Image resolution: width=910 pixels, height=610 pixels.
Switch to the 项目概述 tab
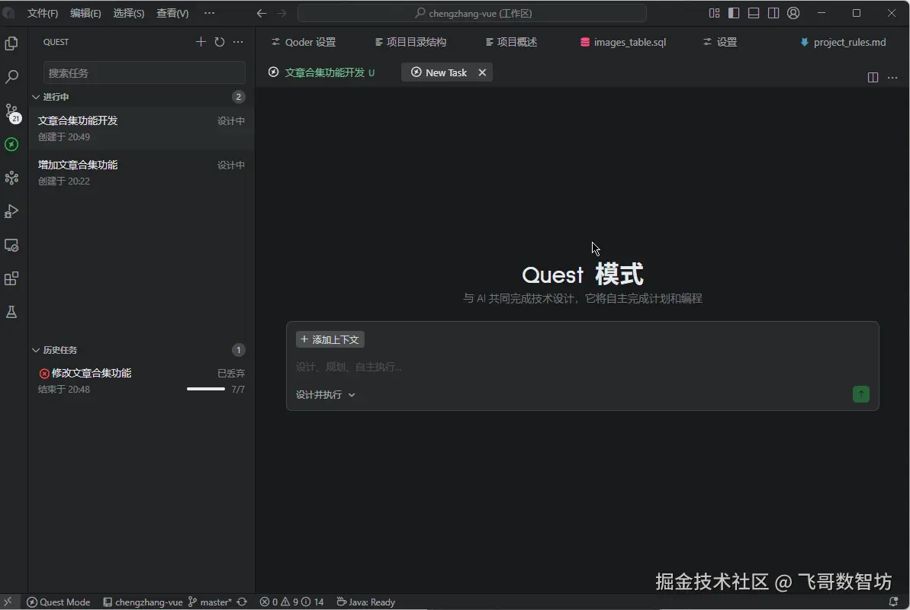511,42
